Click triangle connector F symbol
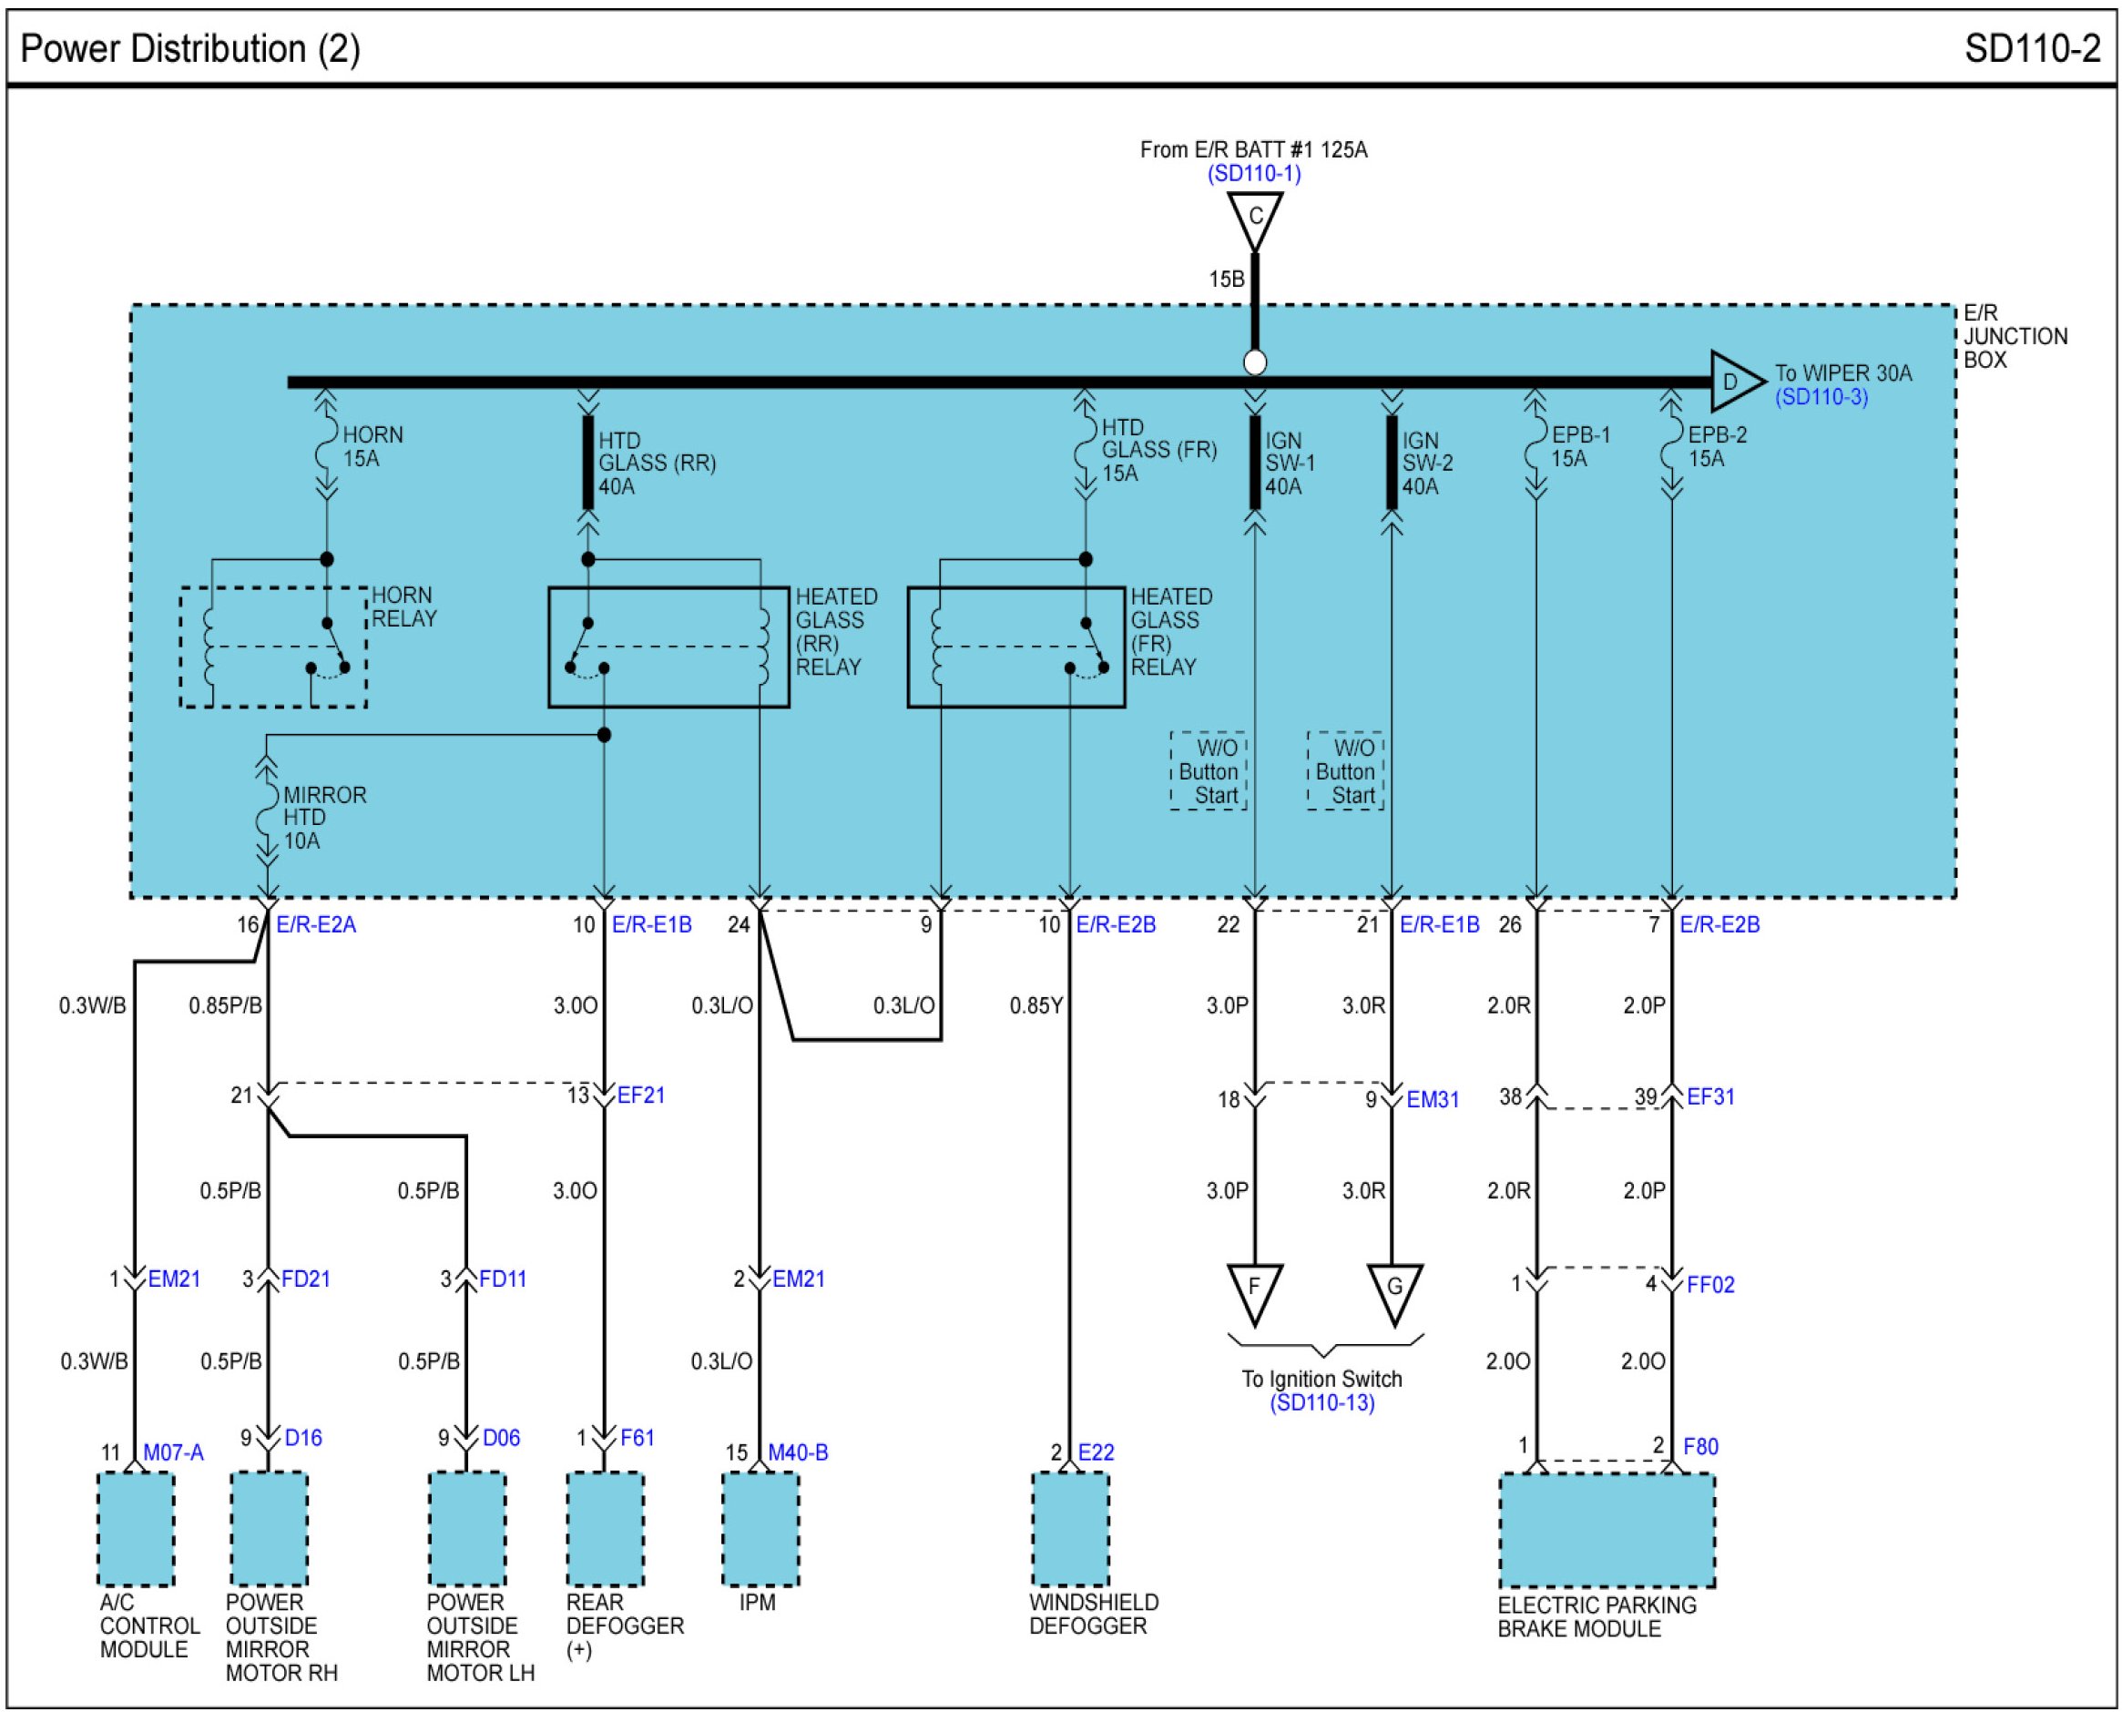 click(1253, 1289)
